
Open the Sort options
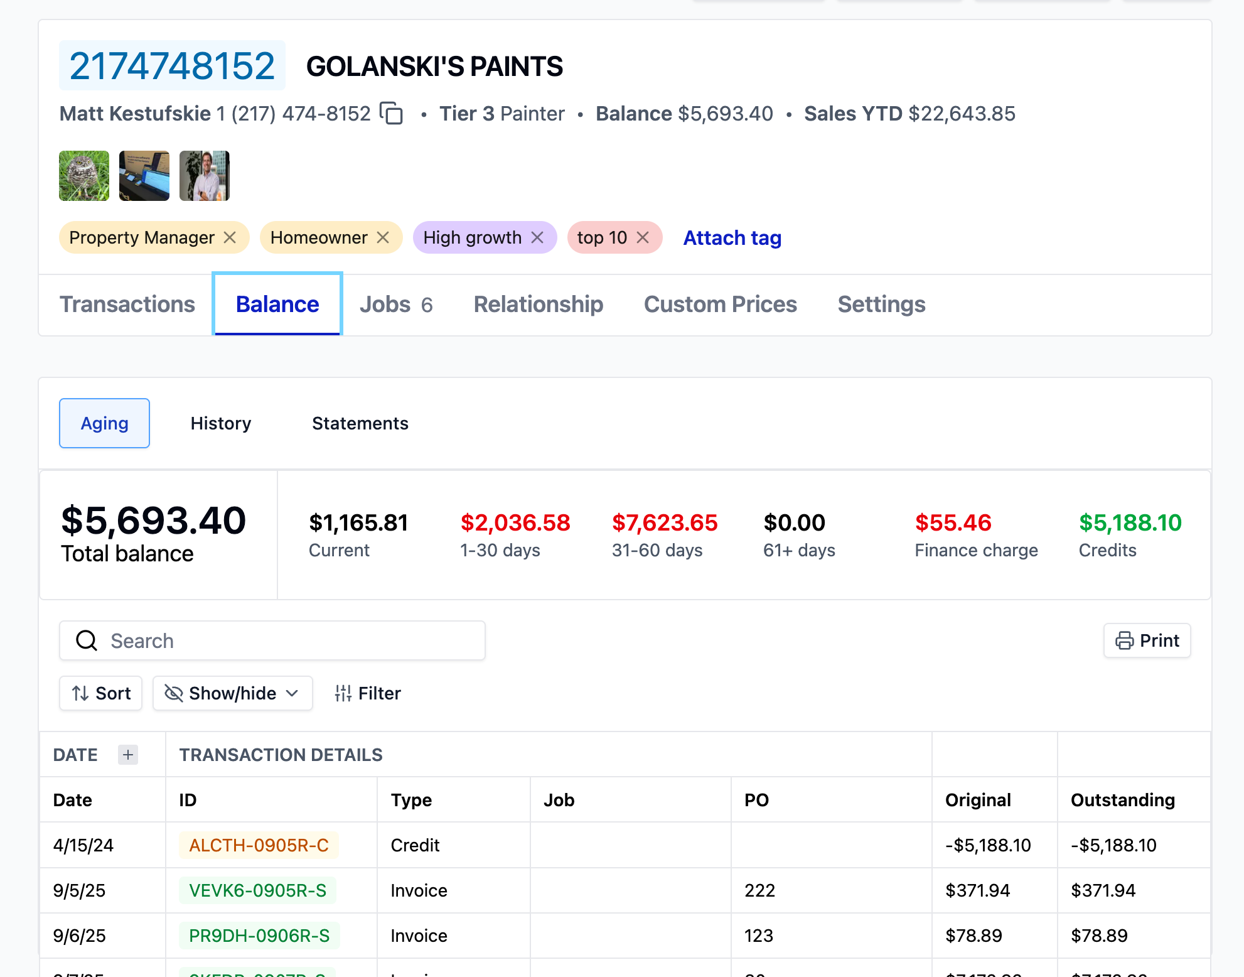click(101, 693)
